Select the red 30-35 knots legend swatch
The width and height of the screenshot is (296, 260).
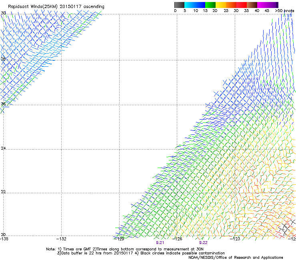pos(242,5)
